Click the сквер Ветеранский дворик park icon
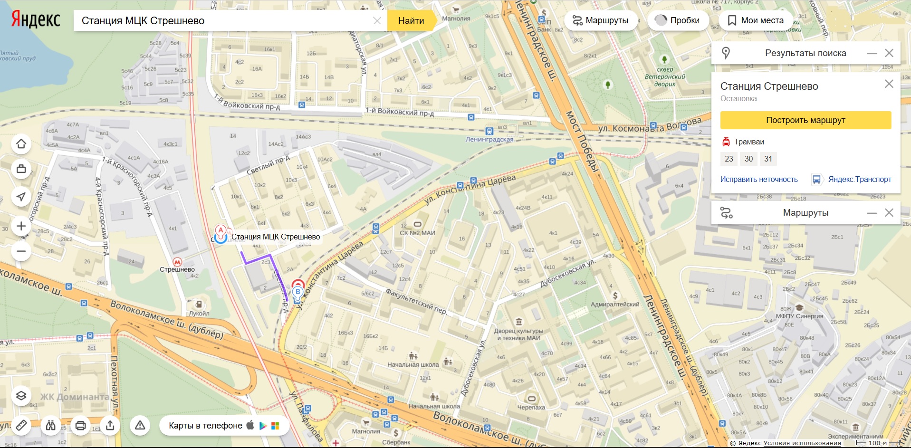The height and width of the screenshot is (448, 911). click(664, 59)
